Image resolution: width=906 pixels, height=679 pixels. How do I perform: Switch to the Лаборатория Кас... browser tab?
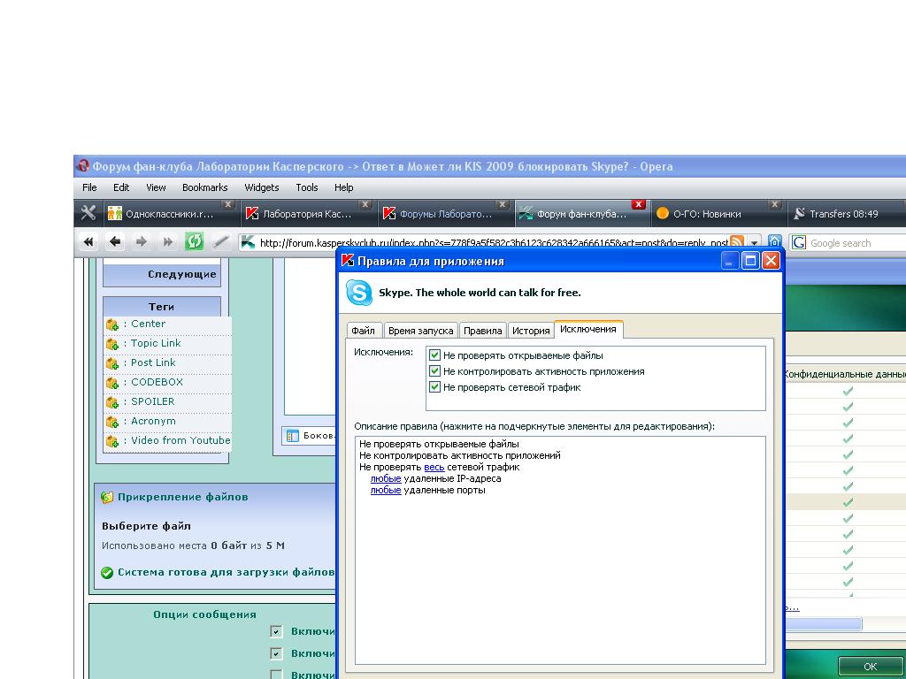click(x=307, y=214)
